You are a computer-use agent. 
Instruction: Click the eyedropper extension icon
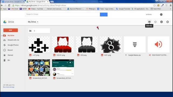(162, 5)
